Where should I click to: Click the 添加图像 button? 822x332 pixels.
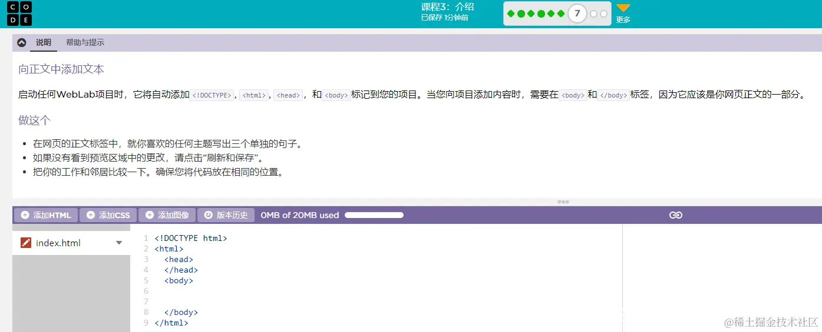click(167, 215)
